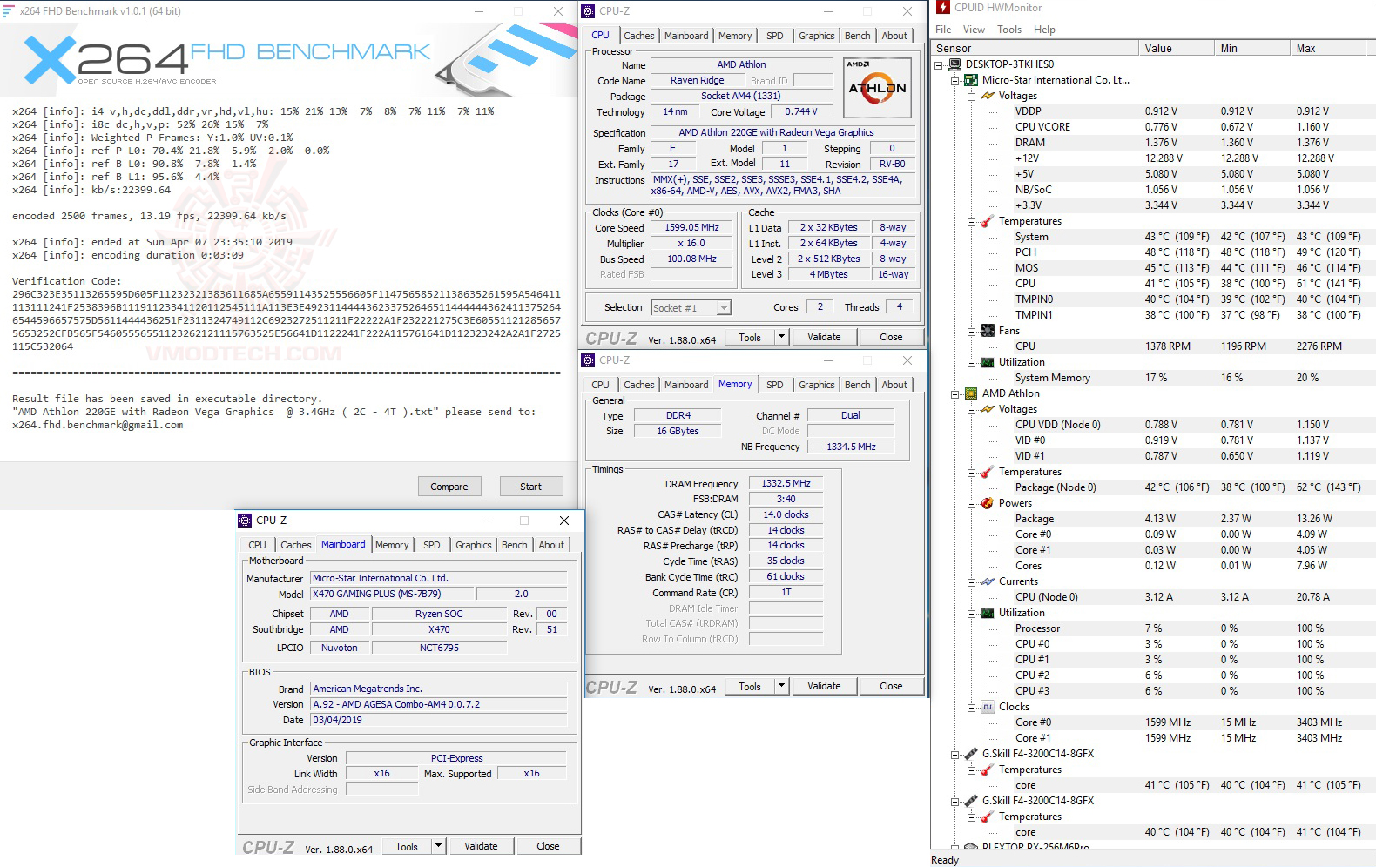Screen dimensions: 1376x867
Task: Collapse the DESKTOP-3TKHES0 root node
Action: click(939, 64)
